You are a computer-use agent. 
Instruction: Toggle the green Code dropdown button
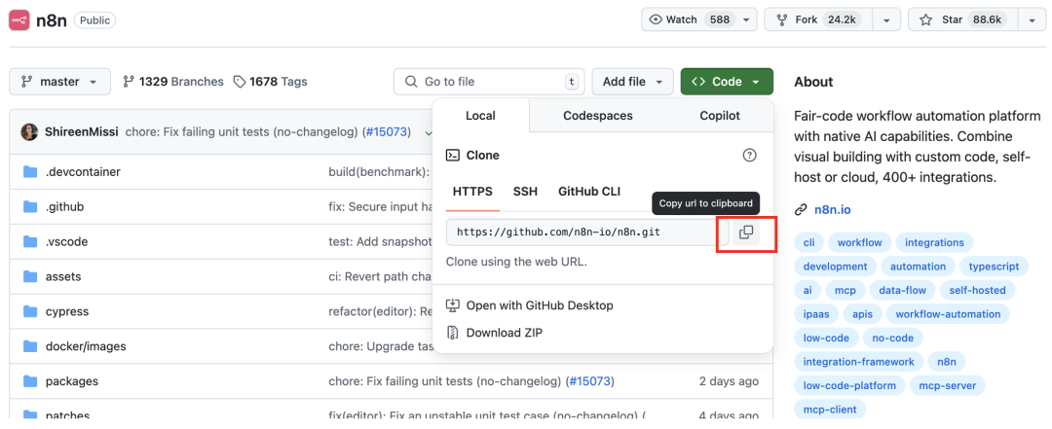[727, 82]
